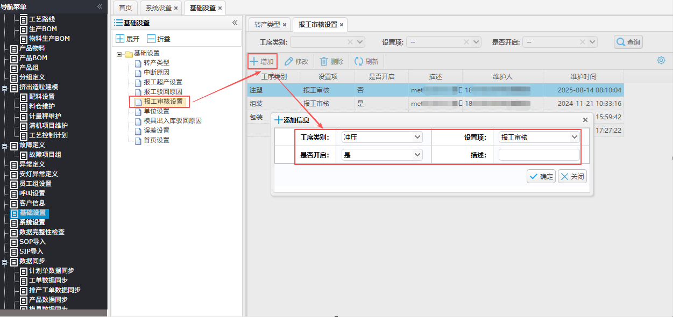The image size is (673, 317).
Task: Collapse the 数据同步 tree node
Action: click(x=4, y=261)
